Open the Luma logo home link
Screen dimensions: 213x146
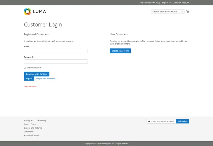pos(35,12)
